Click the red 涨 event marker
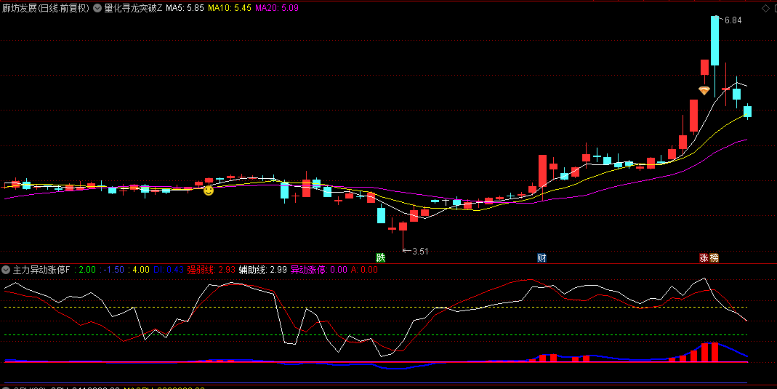 [x=704, y=257]
